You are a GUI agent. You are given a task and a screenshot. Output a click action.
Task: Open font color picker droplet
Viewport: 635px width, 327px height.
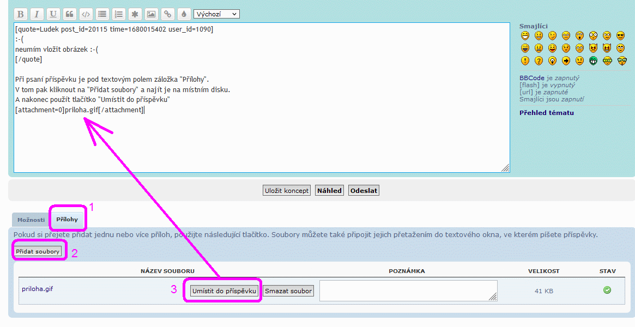tap(184, 14)
